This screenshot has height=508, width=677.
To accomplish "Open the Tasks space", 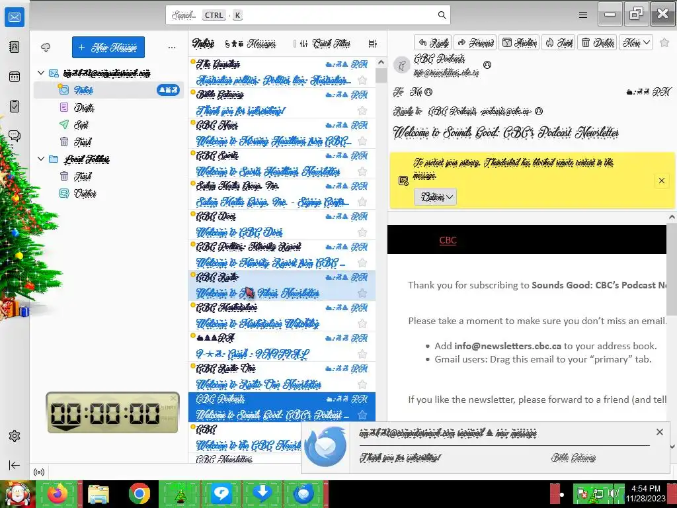I will click(15, 106).
